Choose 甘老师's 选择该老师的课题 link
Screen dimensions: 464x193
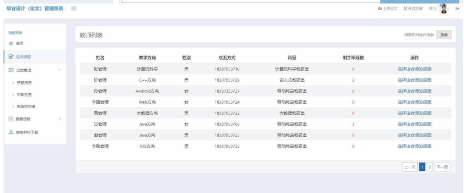pyautogui.click(x=414, y=124)
